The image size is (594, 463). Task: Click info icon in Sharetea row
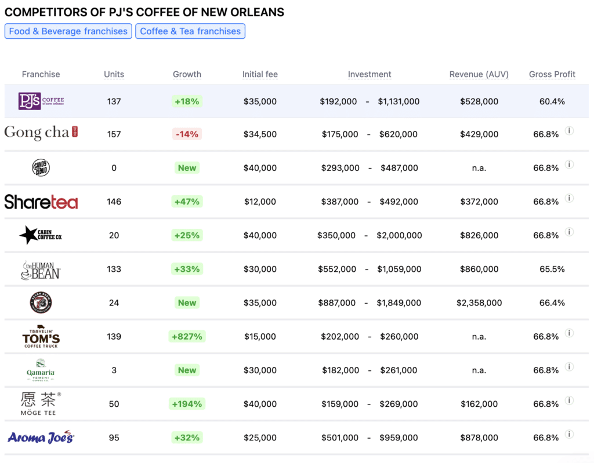(x=569, y=198)
